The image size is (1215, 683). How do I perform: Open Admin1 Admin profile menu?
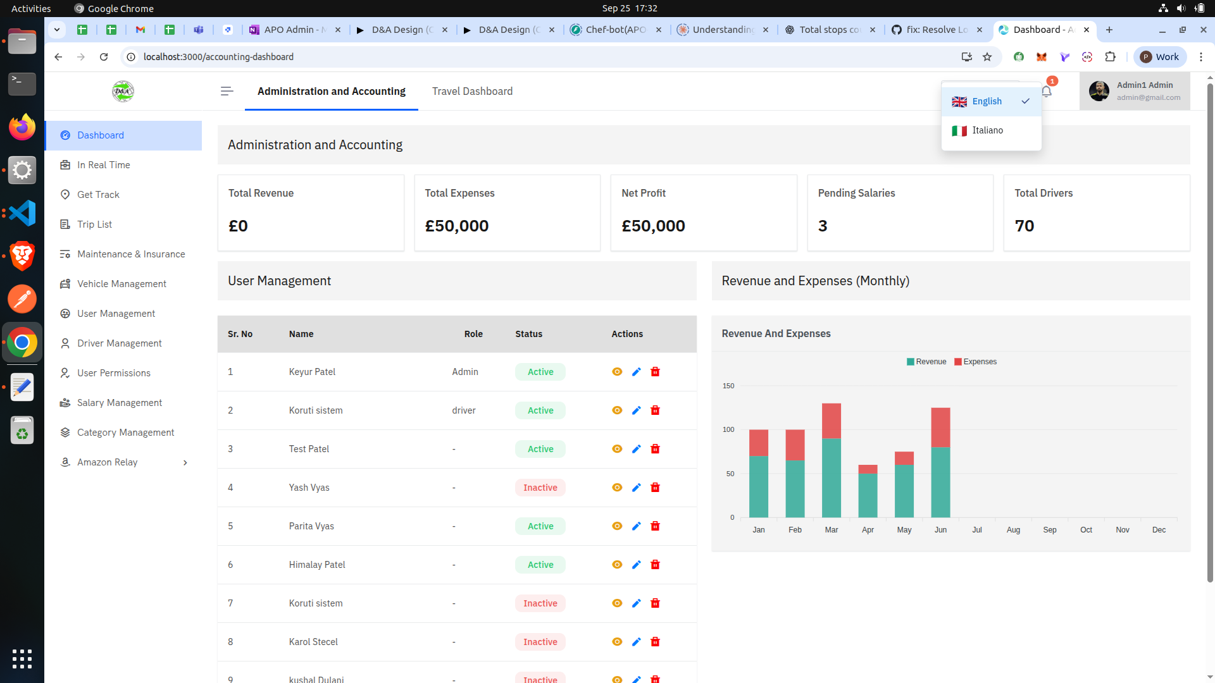click(1134, 91)
